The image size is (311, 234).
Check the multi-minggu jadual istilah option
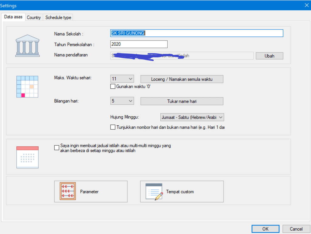coord(56,148)
